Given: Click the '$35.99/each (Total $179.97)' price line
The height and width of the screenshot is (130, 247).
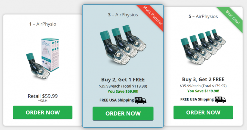Looking at the screenshot, I should tap(203, 86).
